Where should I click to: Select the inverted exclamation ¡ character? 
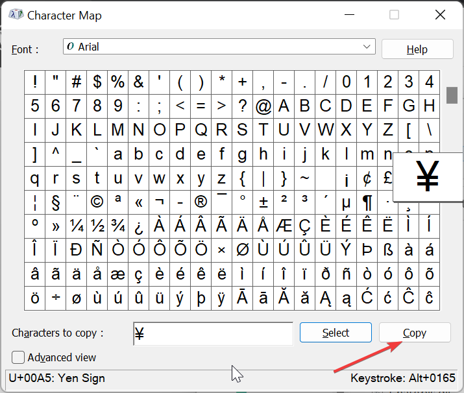point(347,178)
